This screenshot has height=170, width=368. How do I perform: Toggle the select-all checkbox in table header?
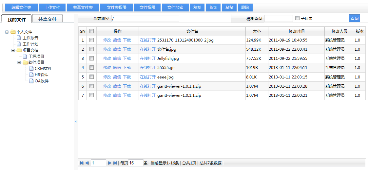click(x=92, y=31)
